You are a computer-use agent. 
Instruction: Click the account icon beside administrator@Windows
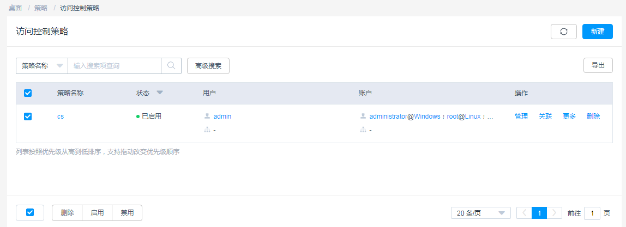click(x=363, y=116)
